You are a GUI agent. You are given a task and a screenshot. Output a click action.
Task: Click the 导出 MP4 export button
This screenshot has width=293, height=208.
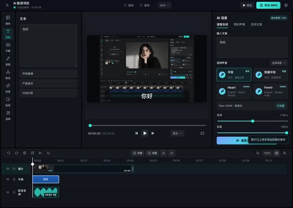[268, 5]
